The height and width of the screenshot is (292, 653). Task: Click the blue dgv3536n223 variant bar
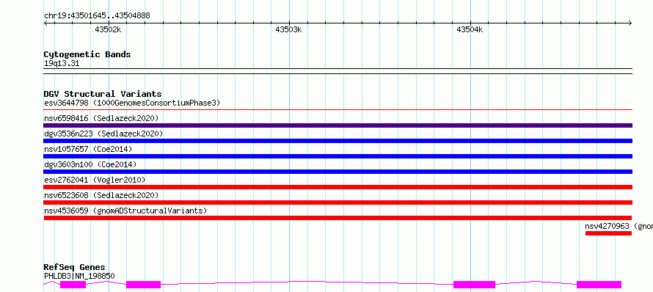[338, 141]
